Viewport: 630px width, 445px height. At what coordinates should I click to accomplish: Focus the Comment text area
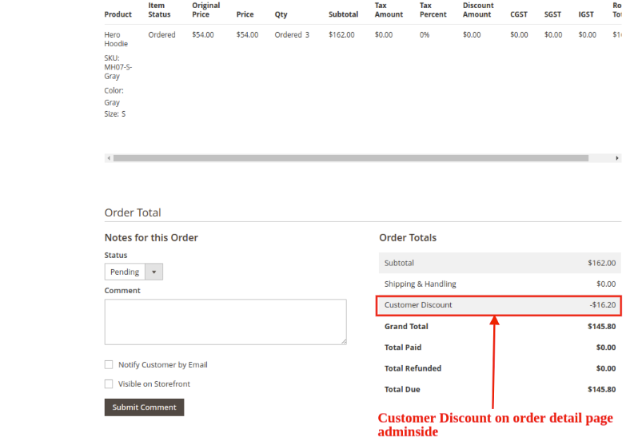point(225,322)
